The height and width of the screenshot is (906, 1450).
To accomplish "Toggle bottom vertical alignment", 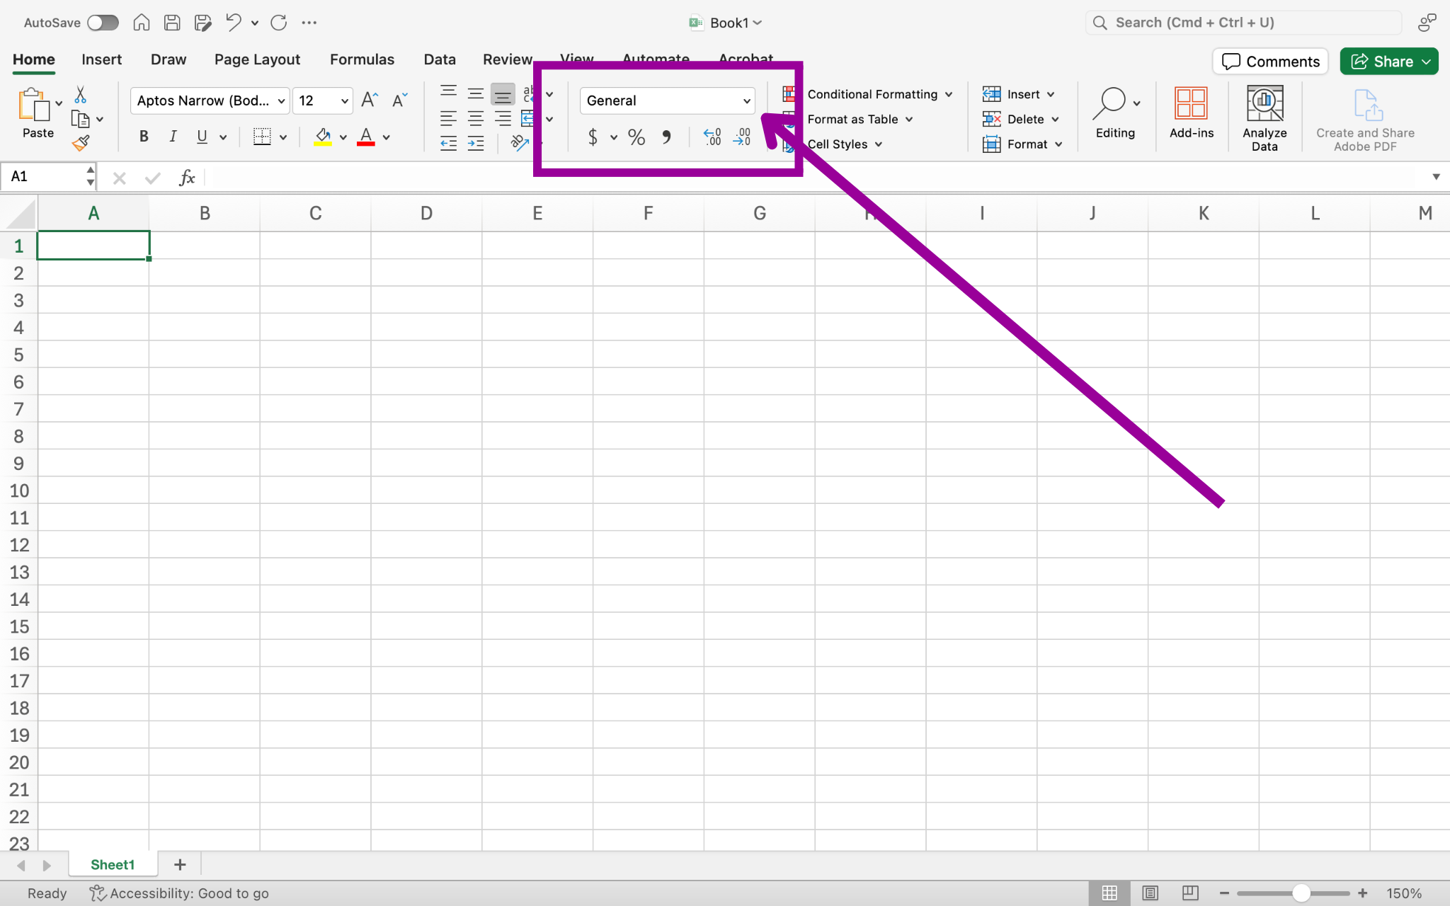I will (x=503, y=93).
